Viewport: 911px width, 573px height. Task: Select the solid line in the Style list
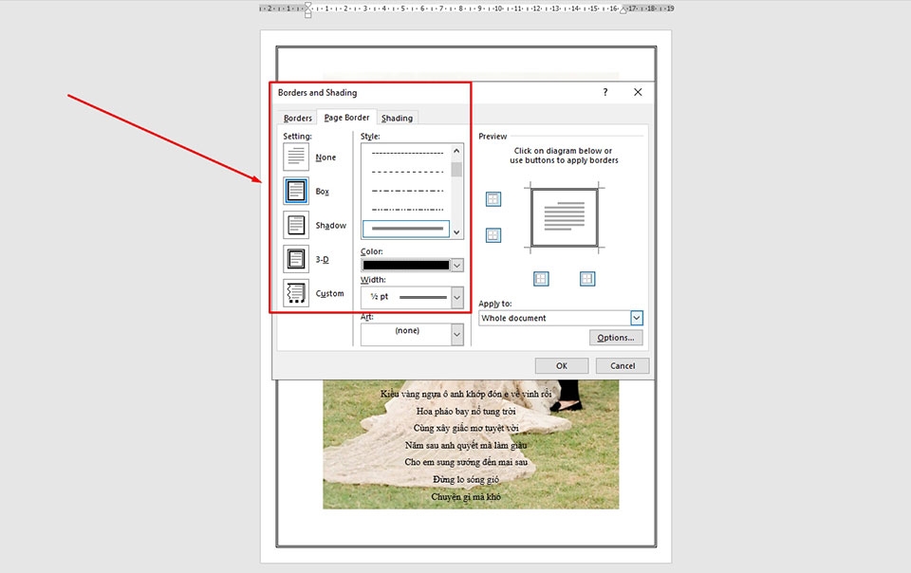click(407, 228)
